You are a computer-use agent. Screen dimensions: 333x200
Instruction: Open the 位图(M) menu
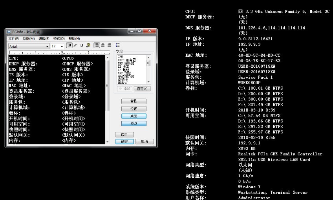pyautogui.click(x=29, y=38)
